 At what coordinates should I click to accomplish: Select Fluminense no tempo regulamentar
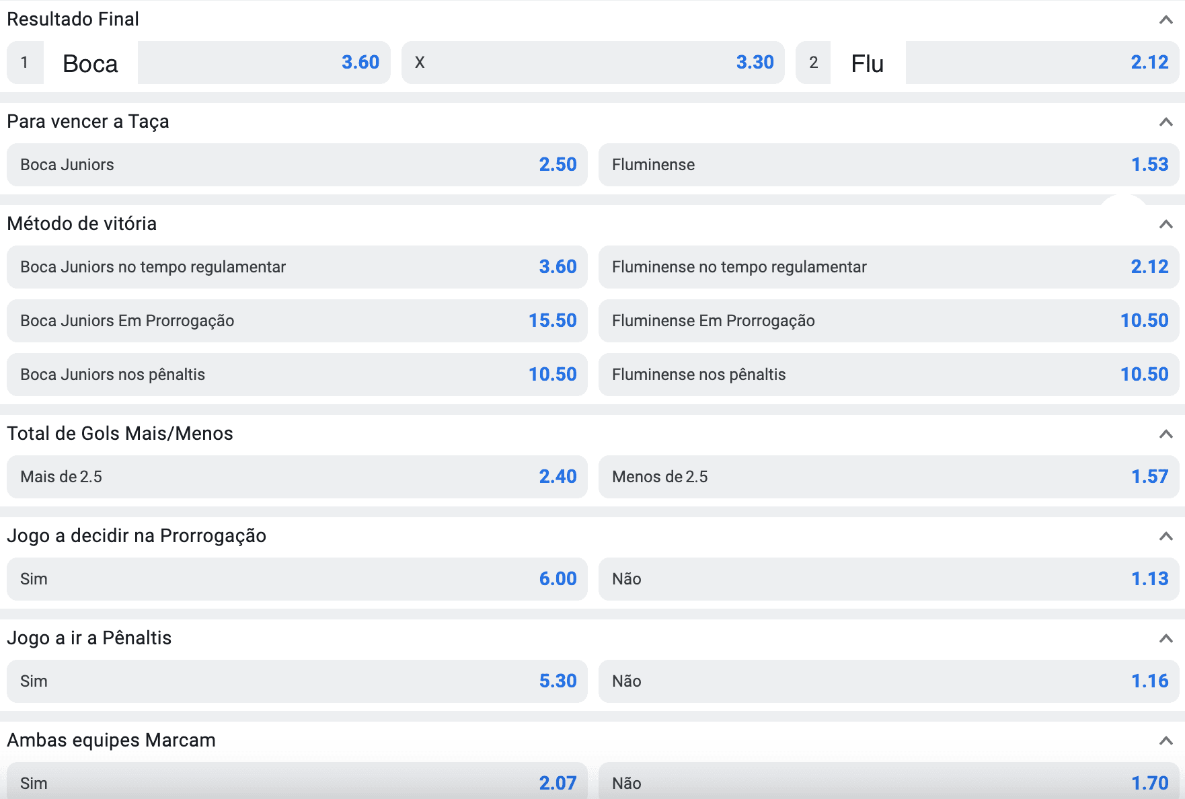[x=889, y=267]
